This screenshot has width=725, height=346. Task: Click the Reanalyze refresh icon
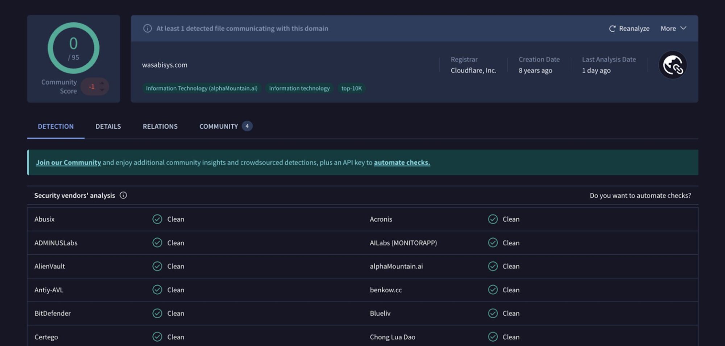(612, 29)
